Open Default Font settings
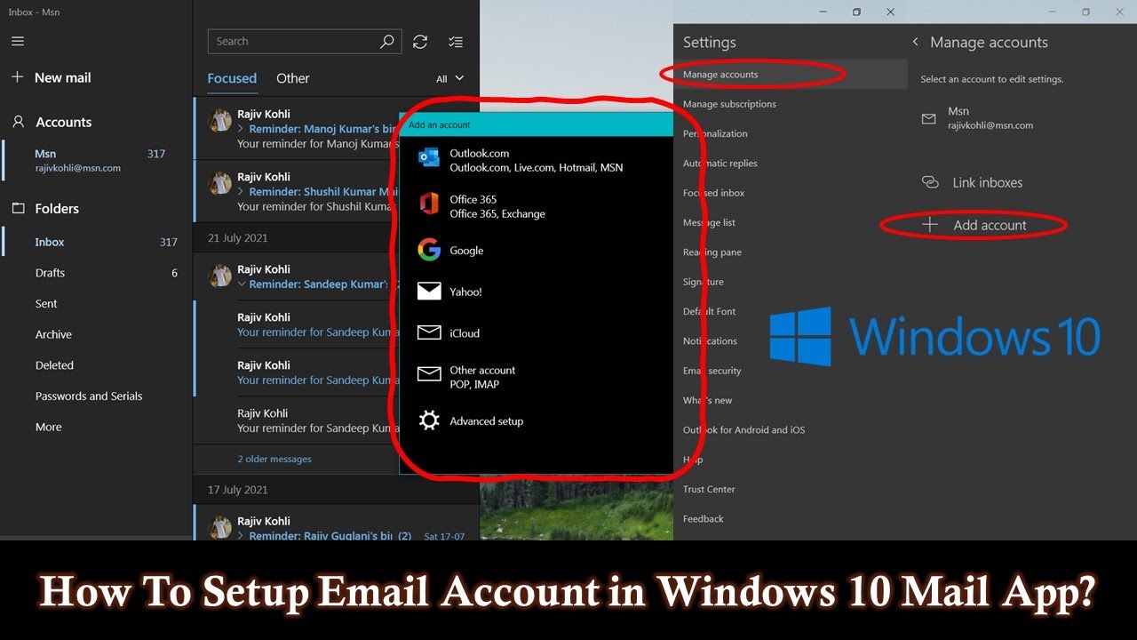Image resolution: width=1137 pixels, height=640 pixels. coord(709,311)
